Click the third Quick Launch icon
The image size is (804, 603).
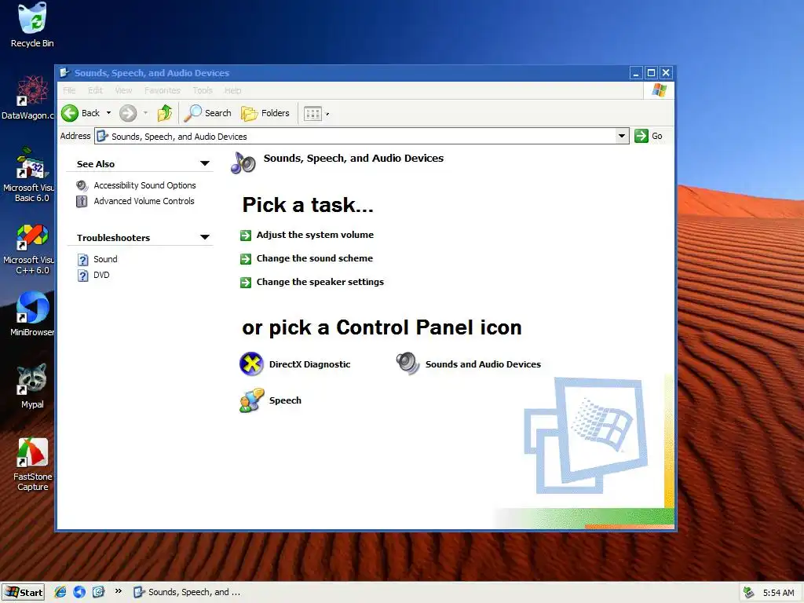tap(98, 592)
